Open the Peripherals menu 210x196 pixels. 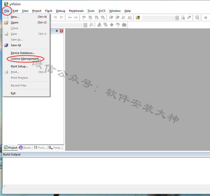pyautogui.click(x=76, y=11)
